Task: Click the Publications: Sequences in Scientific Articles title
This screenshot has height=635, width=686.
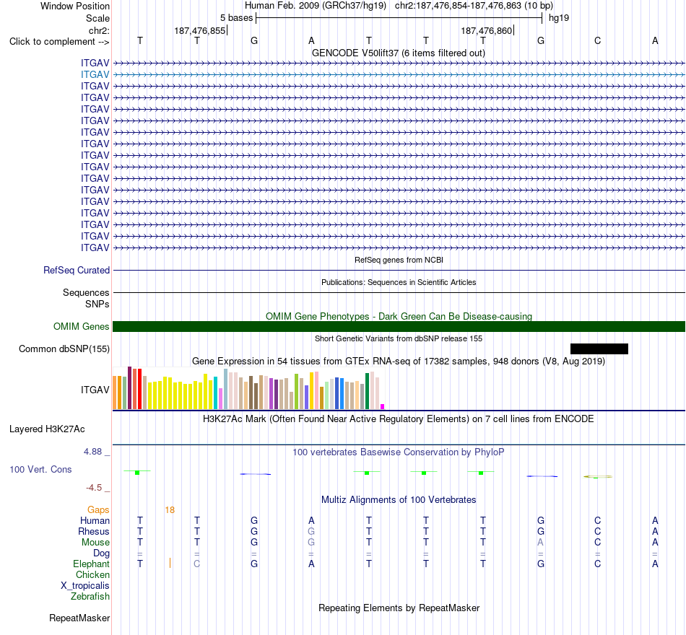Action: pyautogui.click(x=399, y=283)
